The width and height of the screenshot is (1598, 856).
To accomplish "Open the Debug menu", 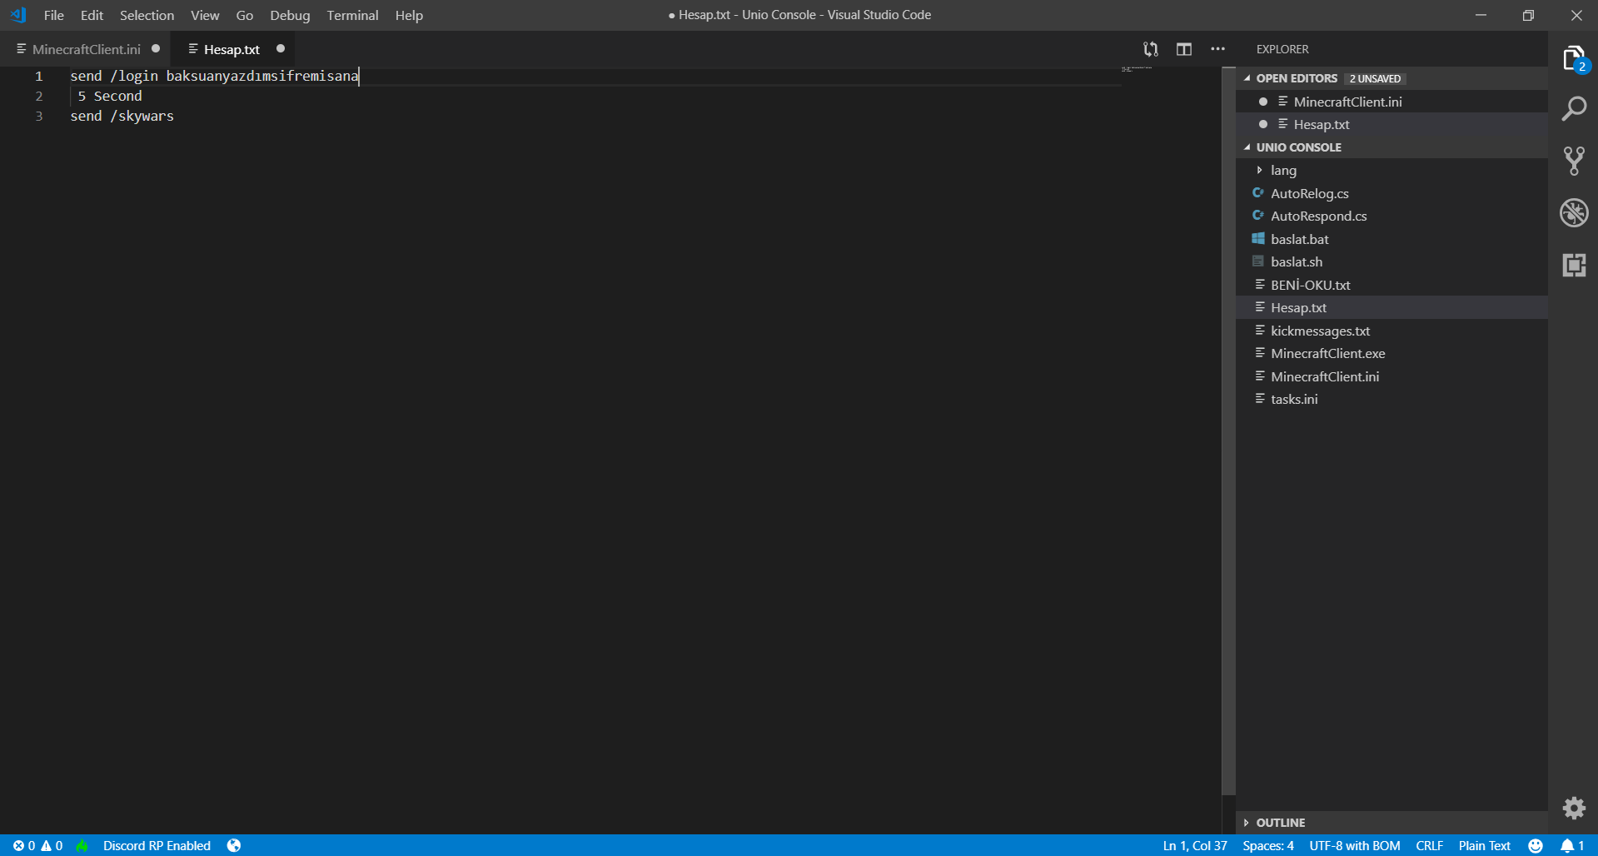I will pos(290,15).
